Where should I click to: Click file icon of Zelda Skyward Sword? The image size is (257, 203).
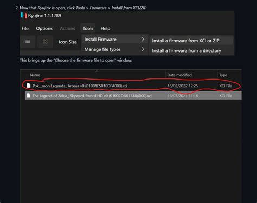[28, 96]
